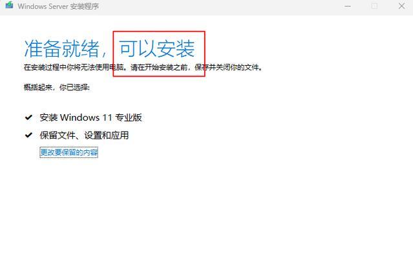413x258 pixels.
Task: Open the 更改要保留的内容 link
Action: pyautogui.click(x=69, y=152)
